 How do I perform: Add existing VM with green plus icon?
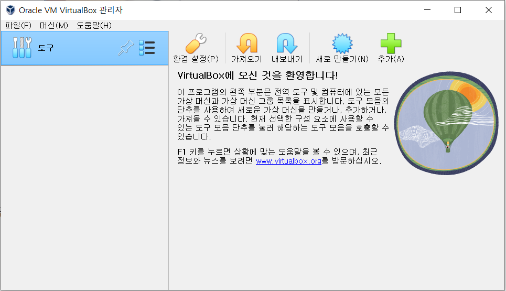pyautogui.click(x=391, y=43)
